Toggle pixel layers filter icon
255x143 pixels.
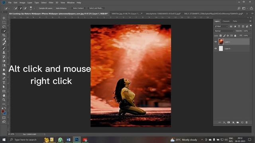(x=231, y=26)
